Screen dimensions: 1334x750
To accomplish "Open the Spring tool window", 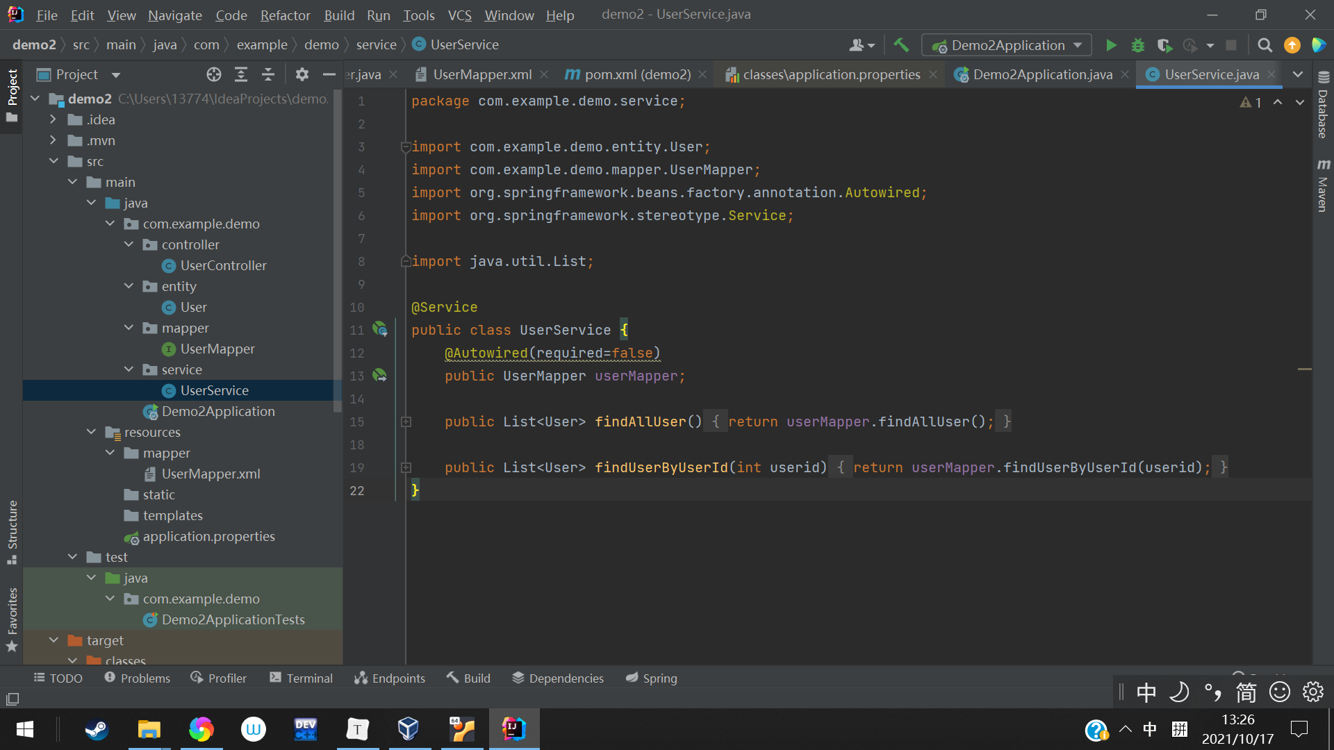I will (x=651, y=678).
